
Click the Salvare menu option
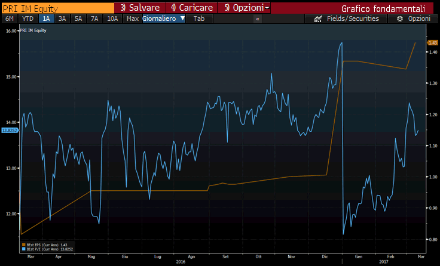(x=140, y=8)
